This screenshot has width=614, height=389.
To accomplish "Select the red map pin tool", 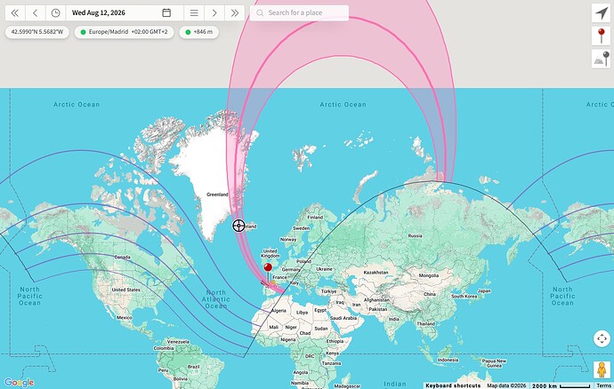I will point(601,36).
